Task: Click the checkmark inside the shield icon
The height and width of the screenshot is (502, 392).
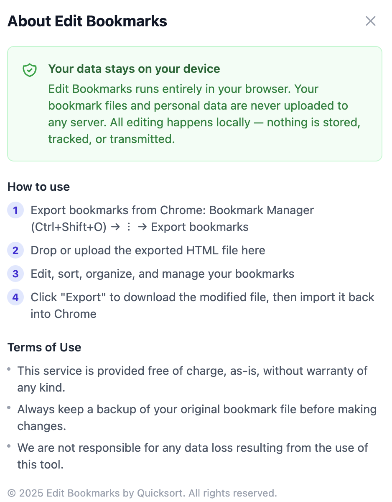Action: [29, 70]
